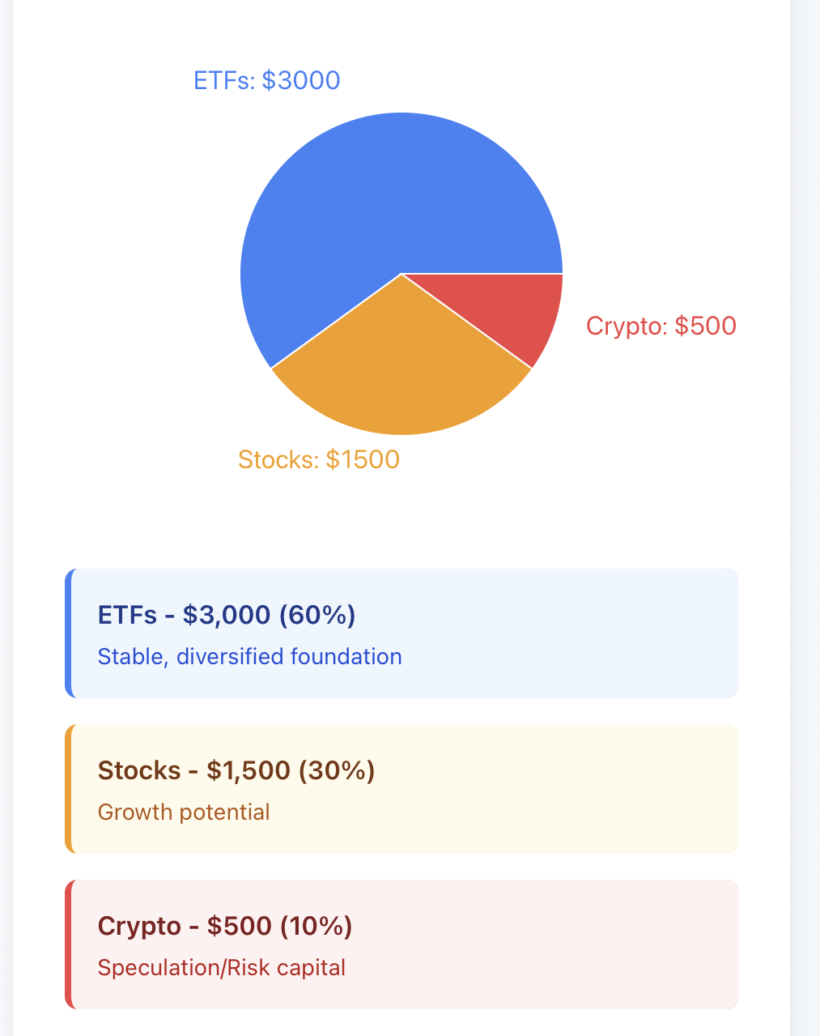Click 'Stable, diversified foundation' text

[250, 656]
